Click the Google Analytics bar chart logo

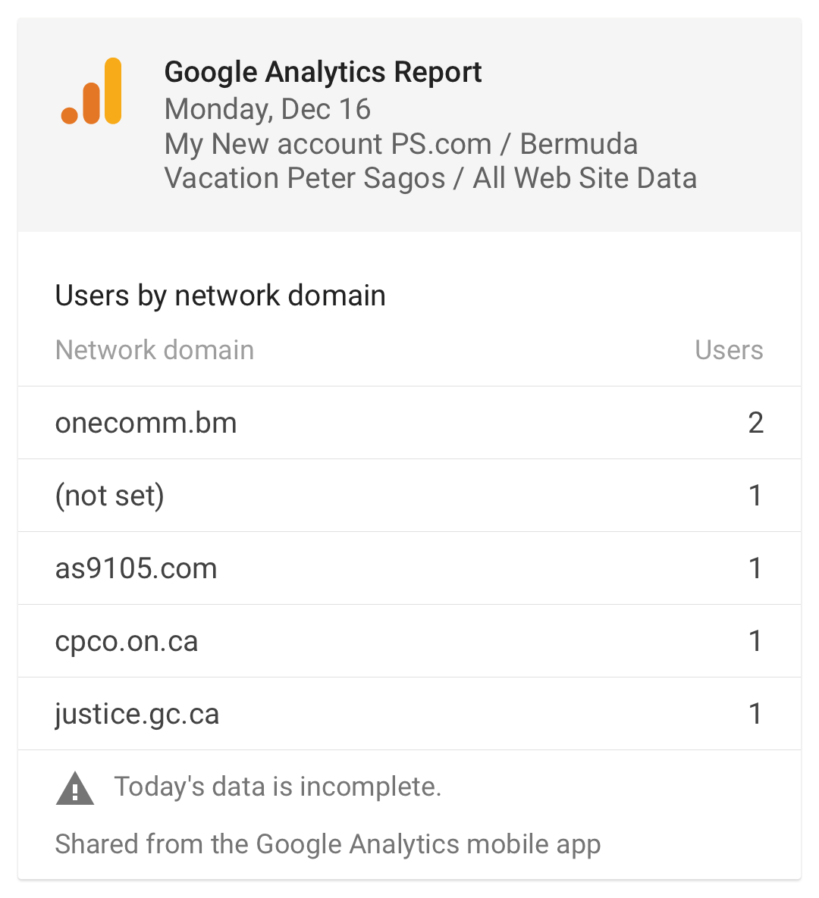click(x=92, y=91)
